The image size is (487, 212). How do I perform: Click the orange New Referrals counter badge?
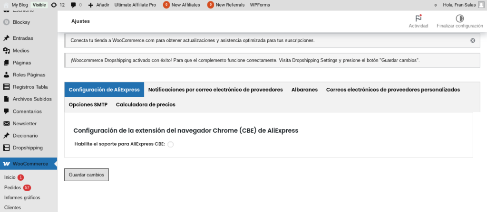(x=211, y=5)
